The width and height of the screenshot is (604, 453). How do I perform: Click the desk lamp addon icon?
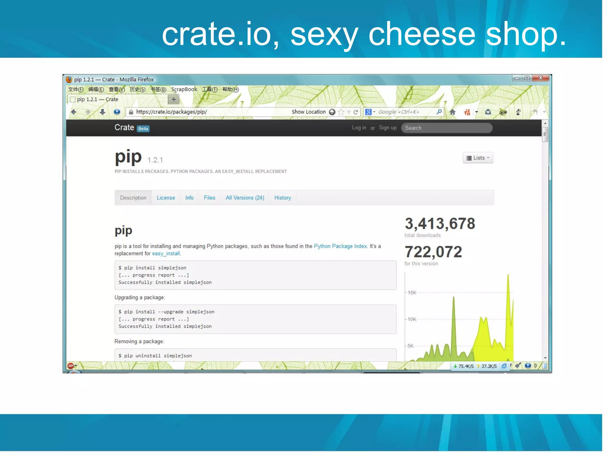click(x=518, y=112)
